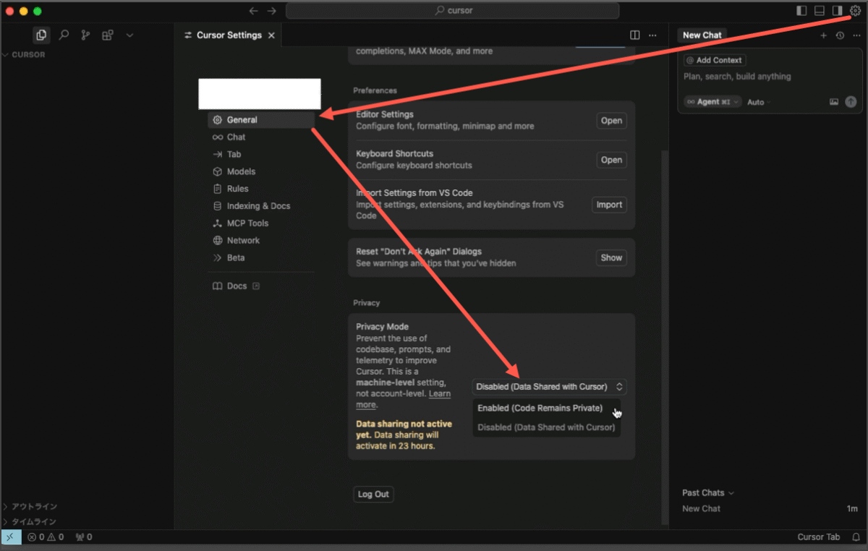Screen dimensions: 868x551
Task: Toggle the bottom panel layout icon
Action: coord(820,11)
